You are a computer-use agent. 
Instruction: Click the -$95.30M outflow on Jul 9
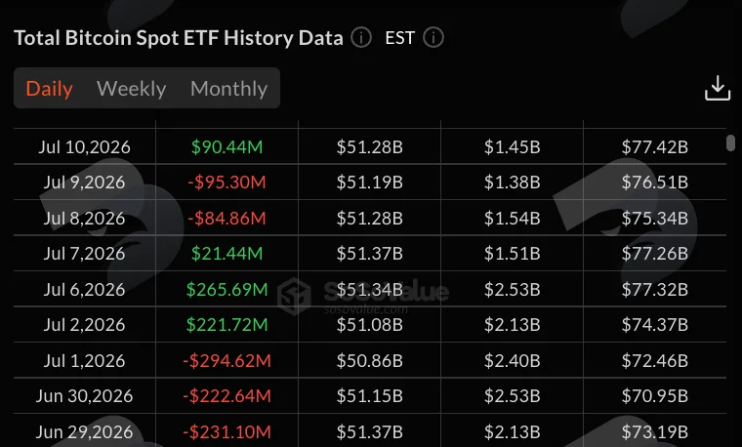(227, 183)
